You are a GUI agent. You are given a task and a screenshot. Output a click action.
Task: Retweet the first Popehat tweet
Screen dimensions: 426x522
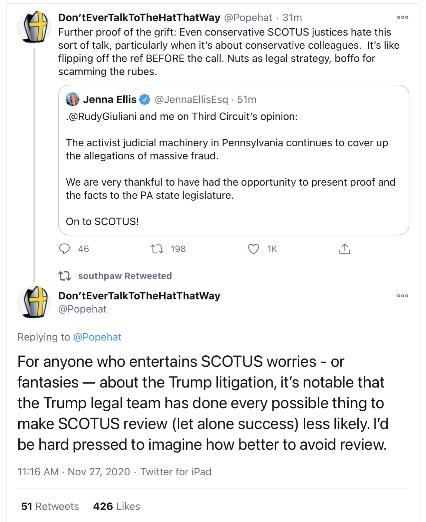tap(157, 249)
